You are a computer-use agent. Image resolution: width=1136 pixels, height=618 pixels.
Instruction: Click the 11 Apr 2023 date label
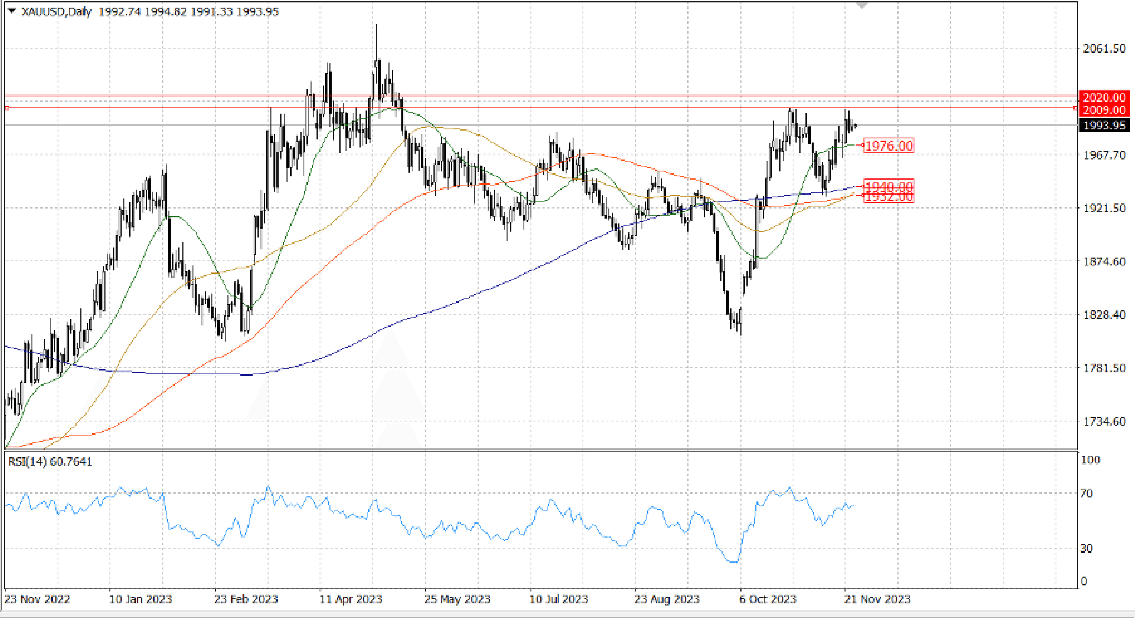(x=351, y=599)
